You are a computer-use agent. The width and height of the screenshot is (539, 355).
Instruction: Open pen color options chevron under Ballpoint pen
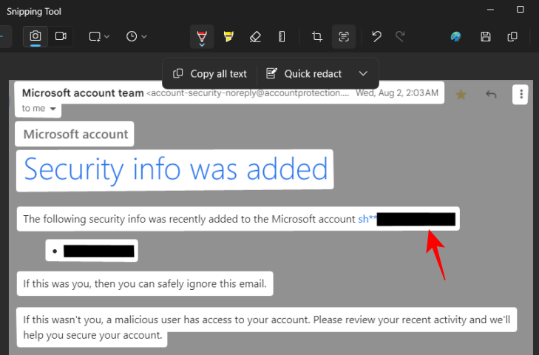point(202,45)
